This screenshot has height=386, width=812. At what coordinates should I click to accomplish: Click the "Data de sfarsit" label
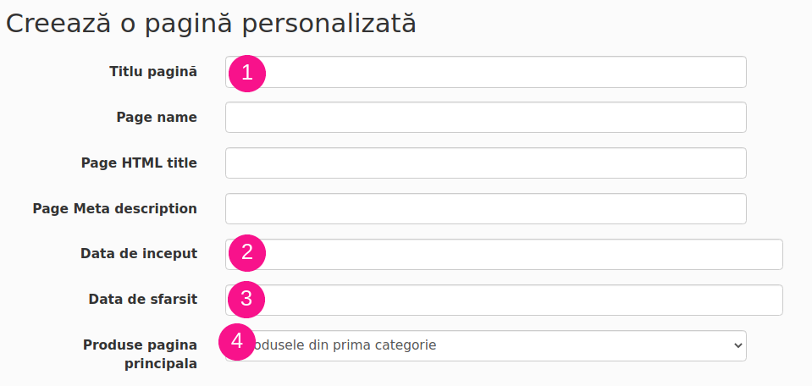coord(143,300)
